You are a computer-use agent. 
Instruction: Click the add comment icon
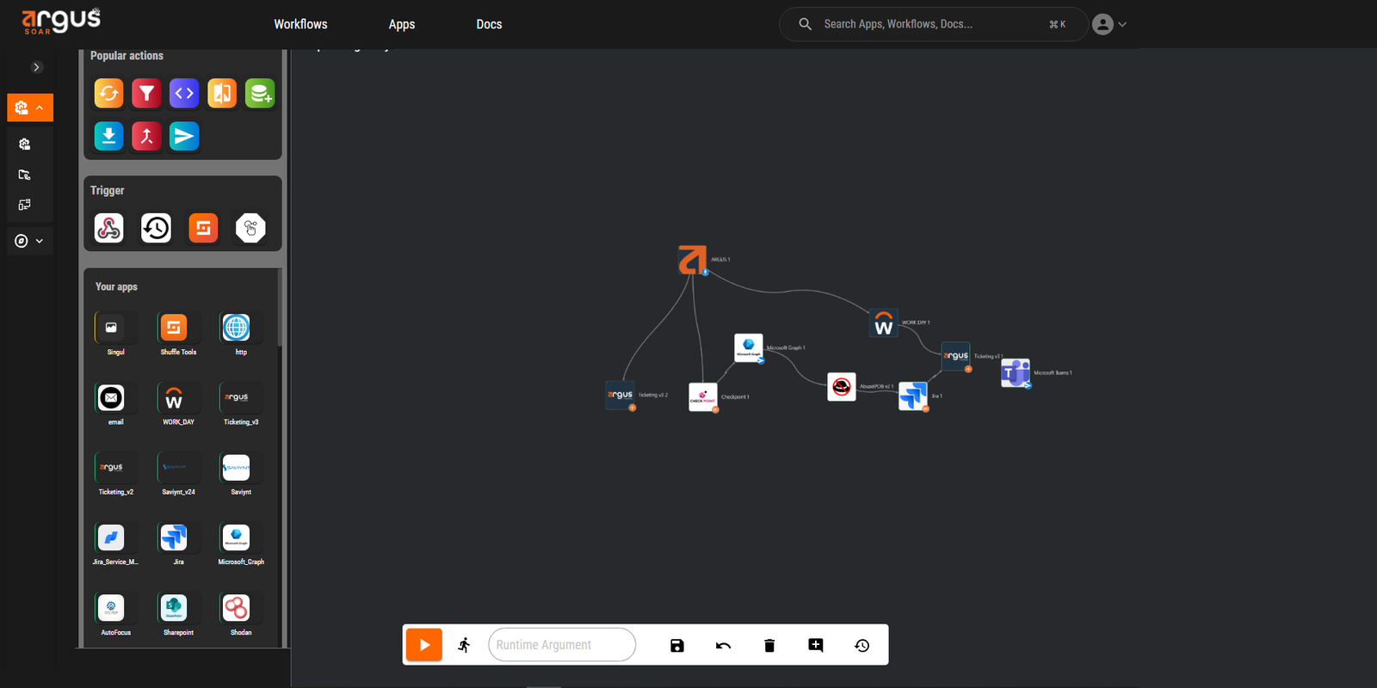click(816, 645)
